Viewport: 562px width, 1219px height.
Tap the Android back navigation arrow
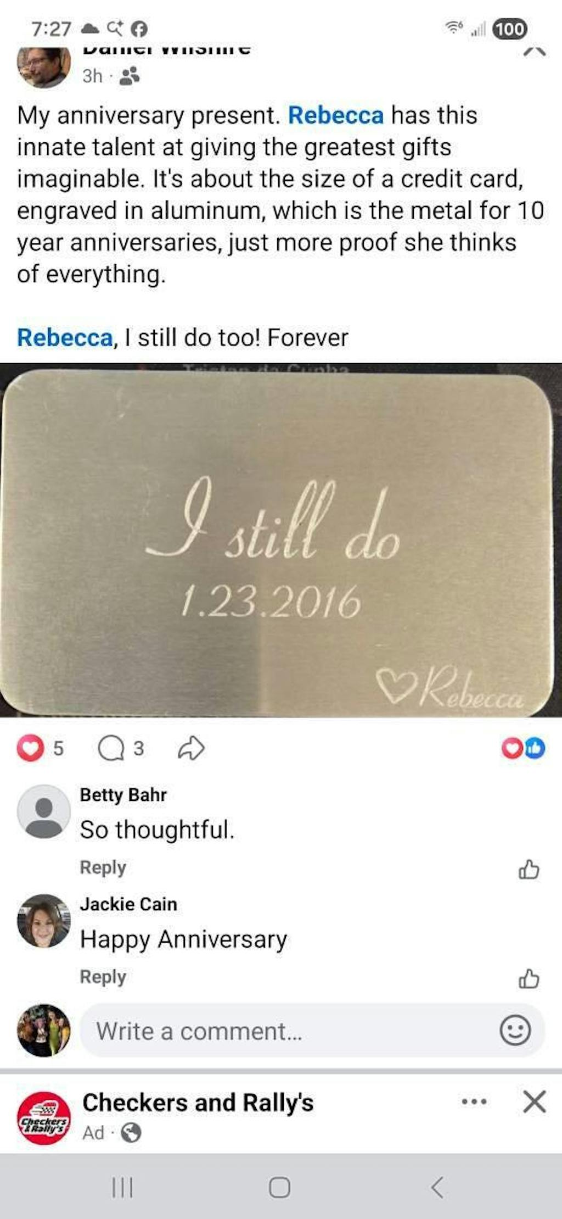pyautogui.click(x=437, y=1188)
